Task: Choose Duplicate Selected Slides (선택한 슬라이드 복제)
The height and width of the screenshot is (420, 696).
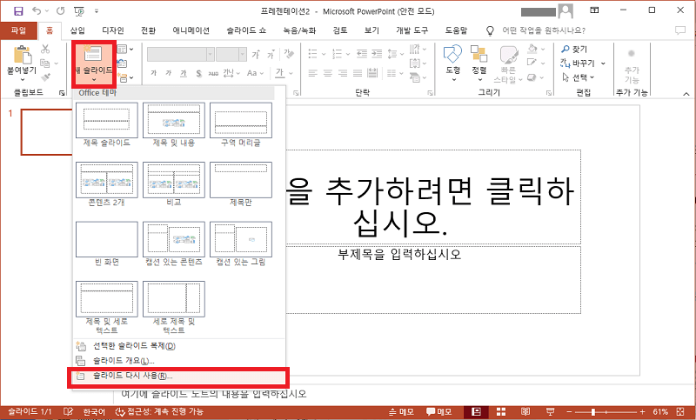Action: coord(178,346)
